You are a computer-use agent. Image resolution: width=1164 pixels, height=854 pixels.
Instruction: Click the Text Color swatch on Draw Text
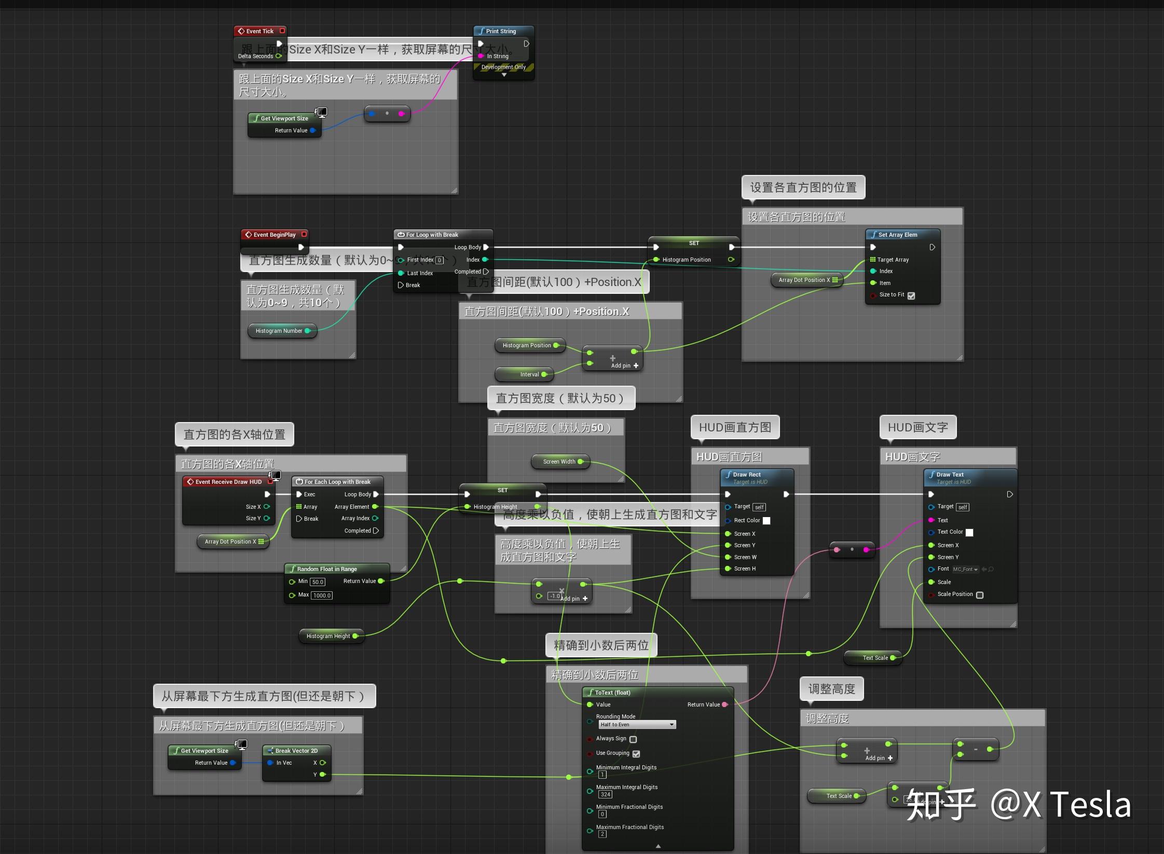point(969,532)
